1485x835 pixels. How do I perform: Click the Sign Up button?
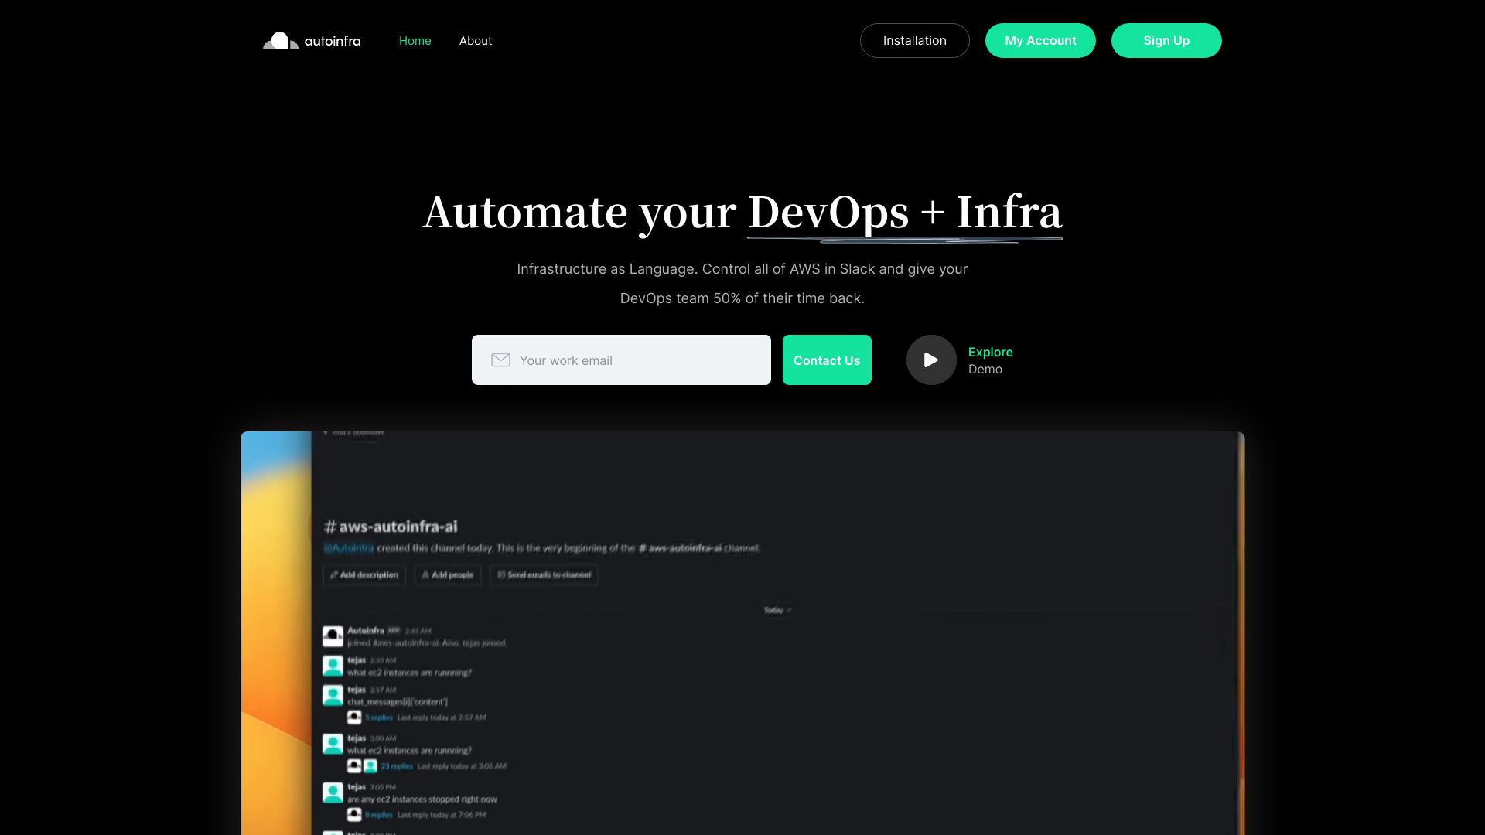point(1166,41)
